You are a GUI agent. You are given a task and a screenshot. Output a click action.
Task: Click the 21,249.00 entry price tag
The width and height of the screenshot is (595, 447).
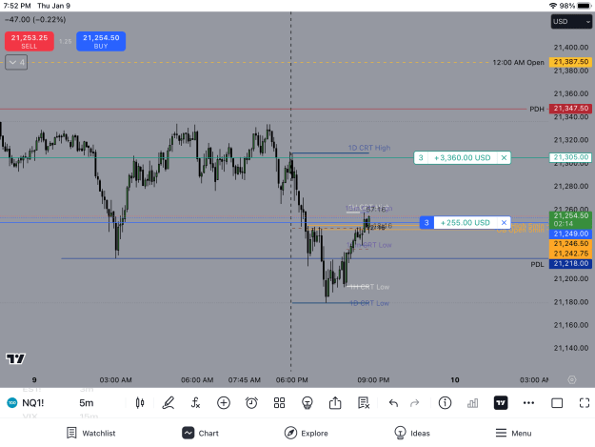click(570, 234)
